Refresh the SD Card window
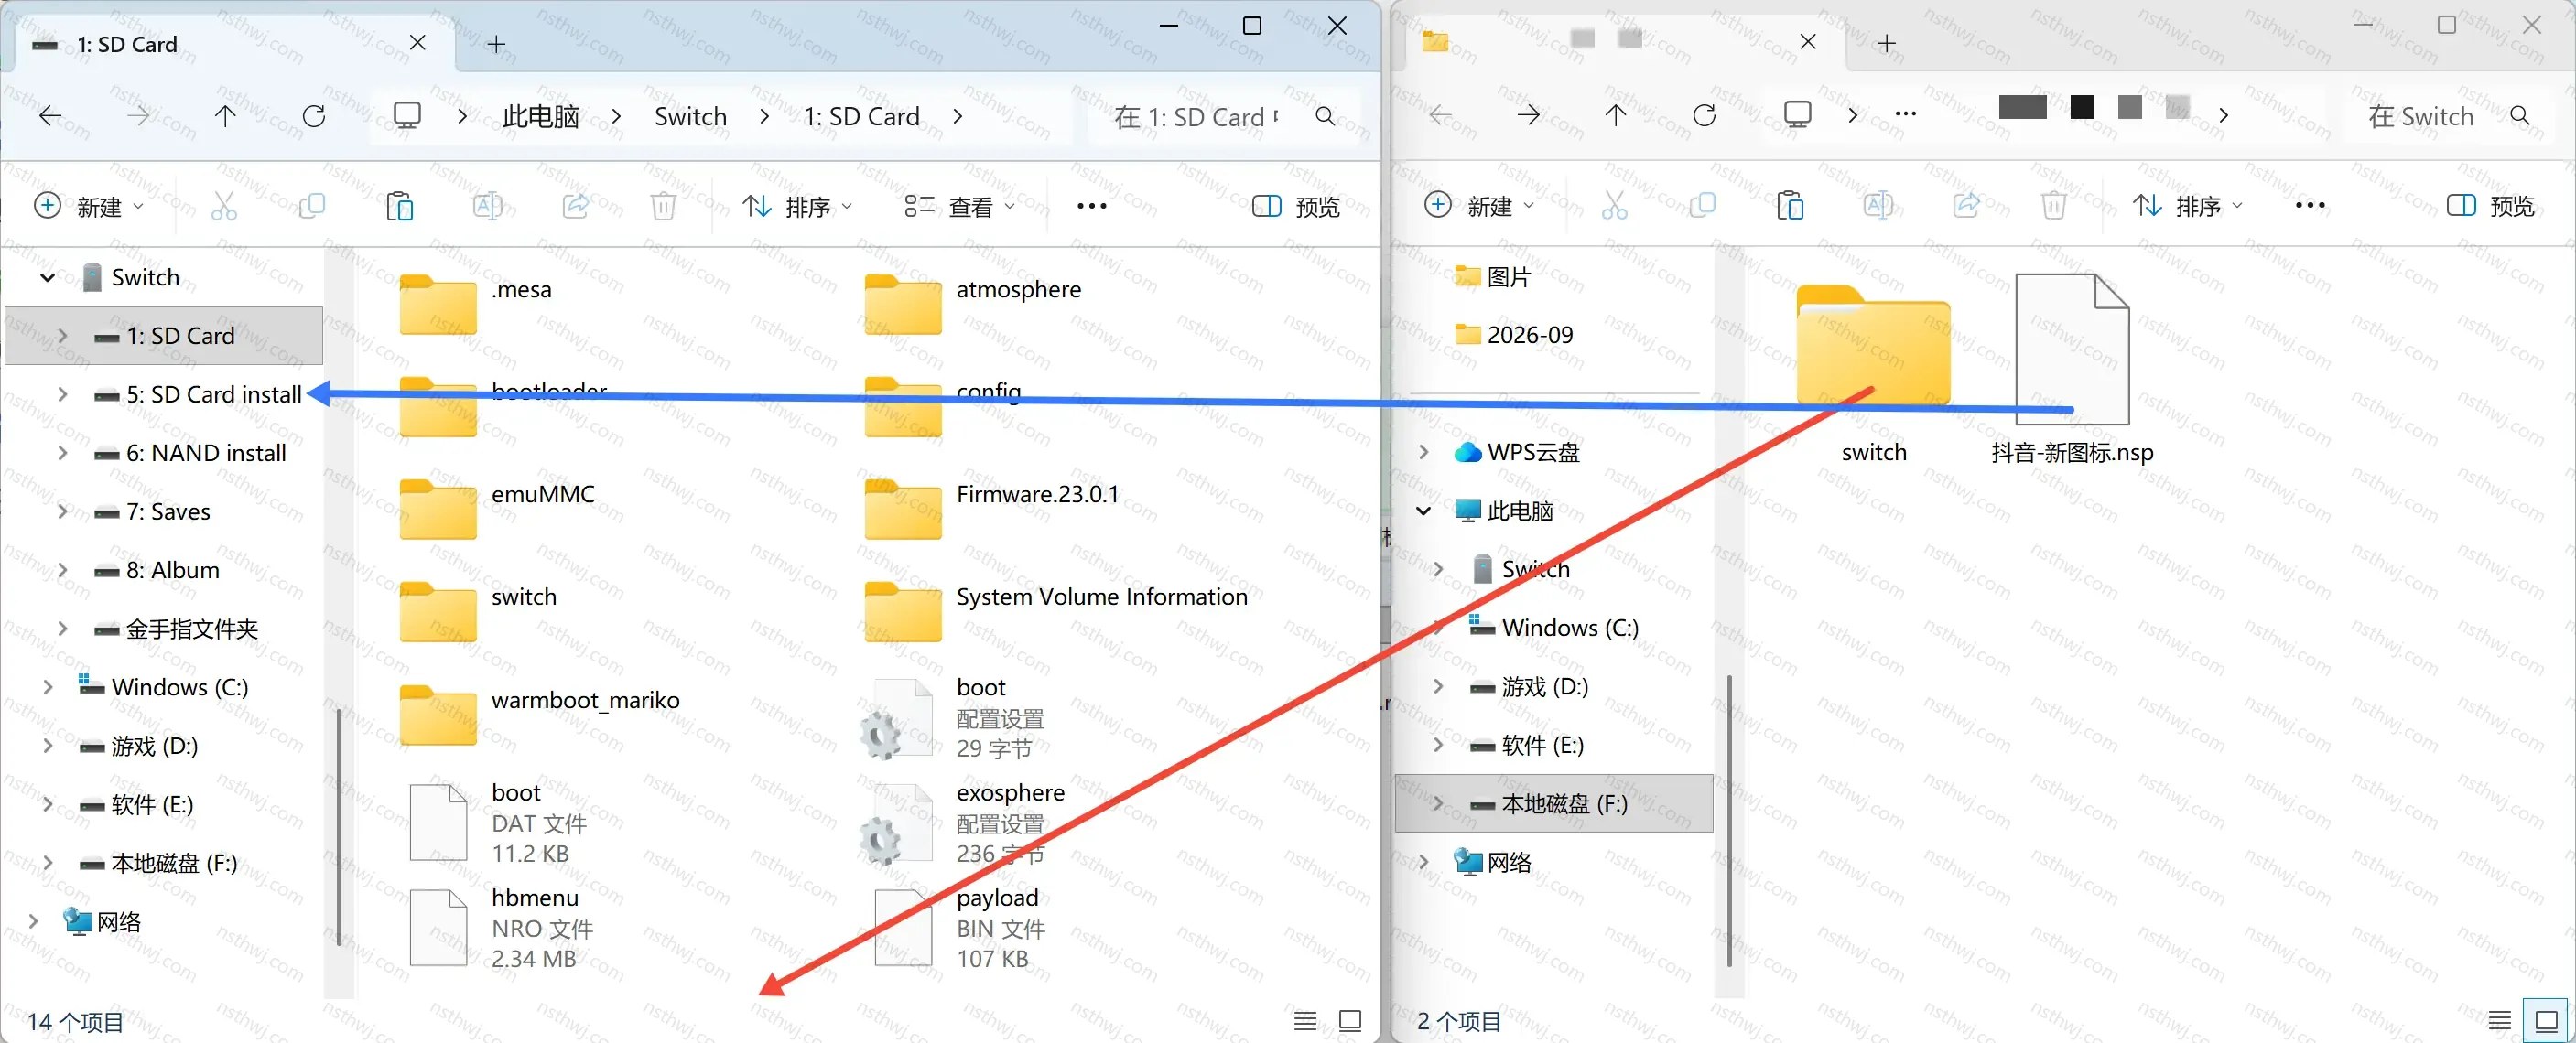 point(314,116)
